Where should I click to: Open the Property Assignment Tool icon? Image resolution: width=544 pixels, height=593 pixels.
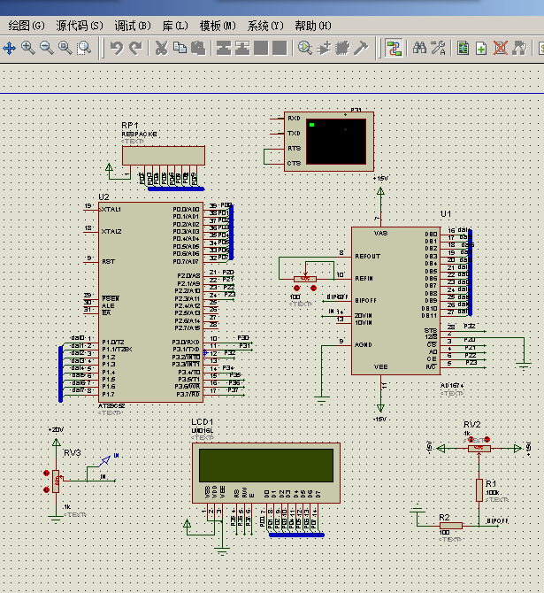[438, 48]
